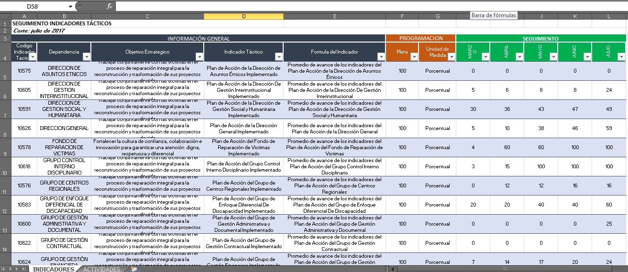The image size is (628, 272).
Task: Select the green SEGUIMIENTO header cell
Action: pyautogui.click(x=540, y=38)
